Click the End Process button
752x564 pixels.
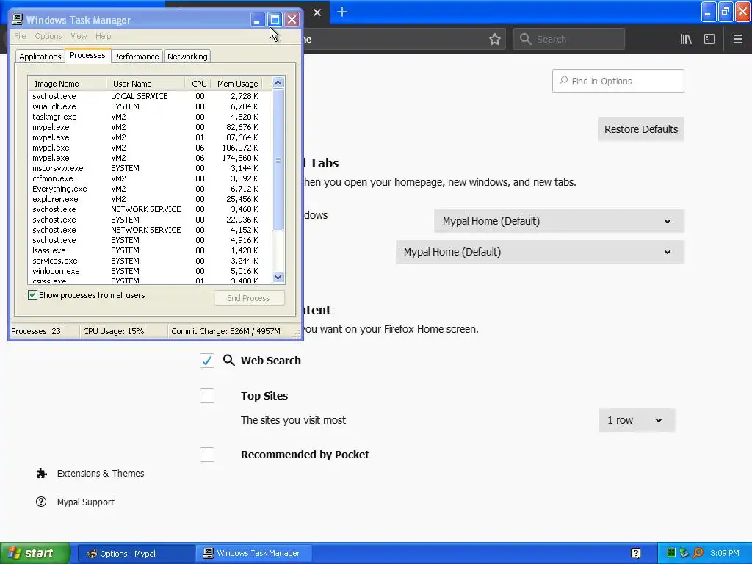pos(249,298)
